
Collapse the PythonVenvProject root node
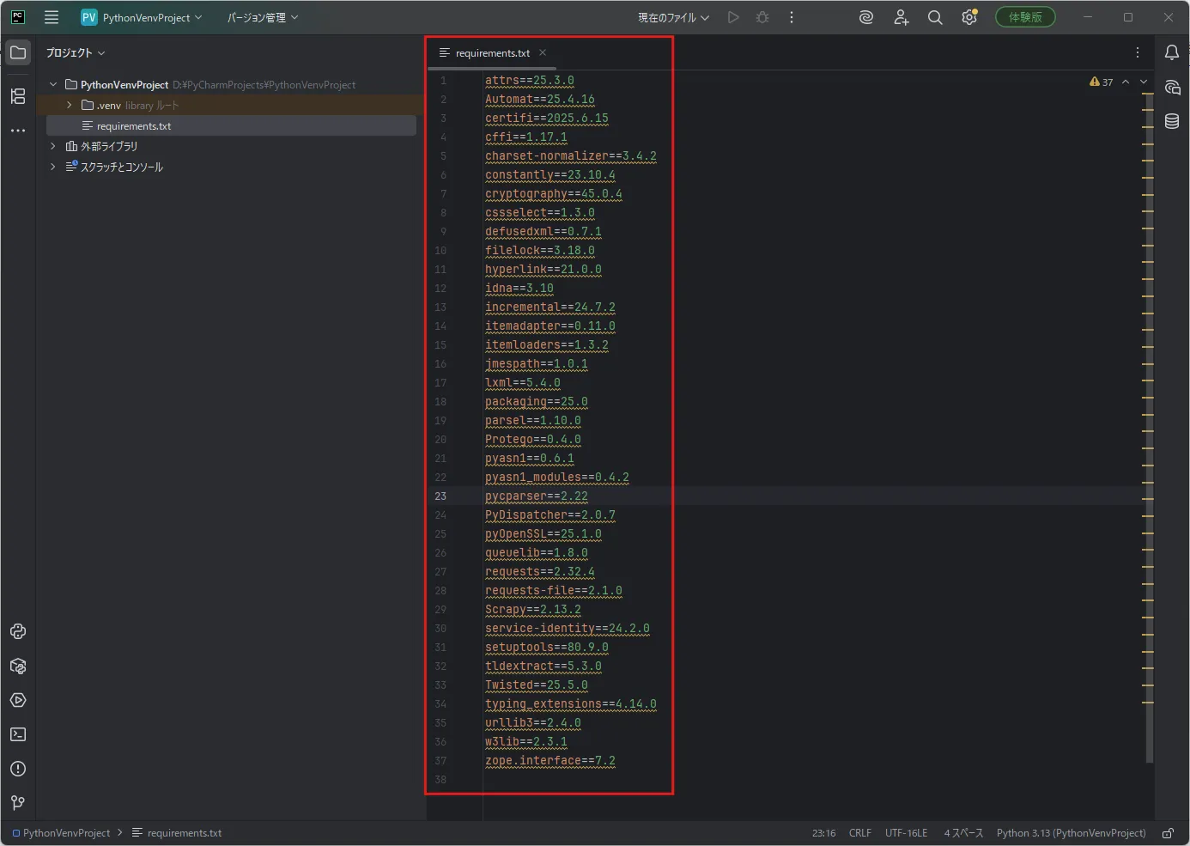tap(53, 84)
